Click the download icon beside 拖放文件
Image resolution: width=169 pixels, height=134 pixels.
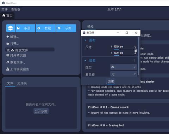tap(12, 50)
